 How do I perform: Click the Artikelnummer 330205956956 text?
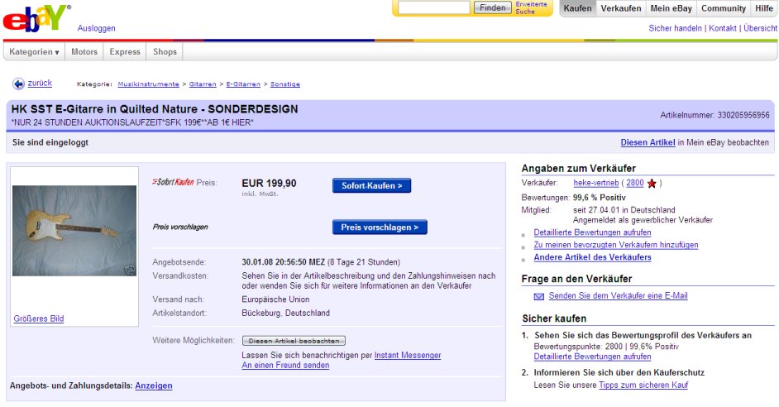tap(714, 115)
